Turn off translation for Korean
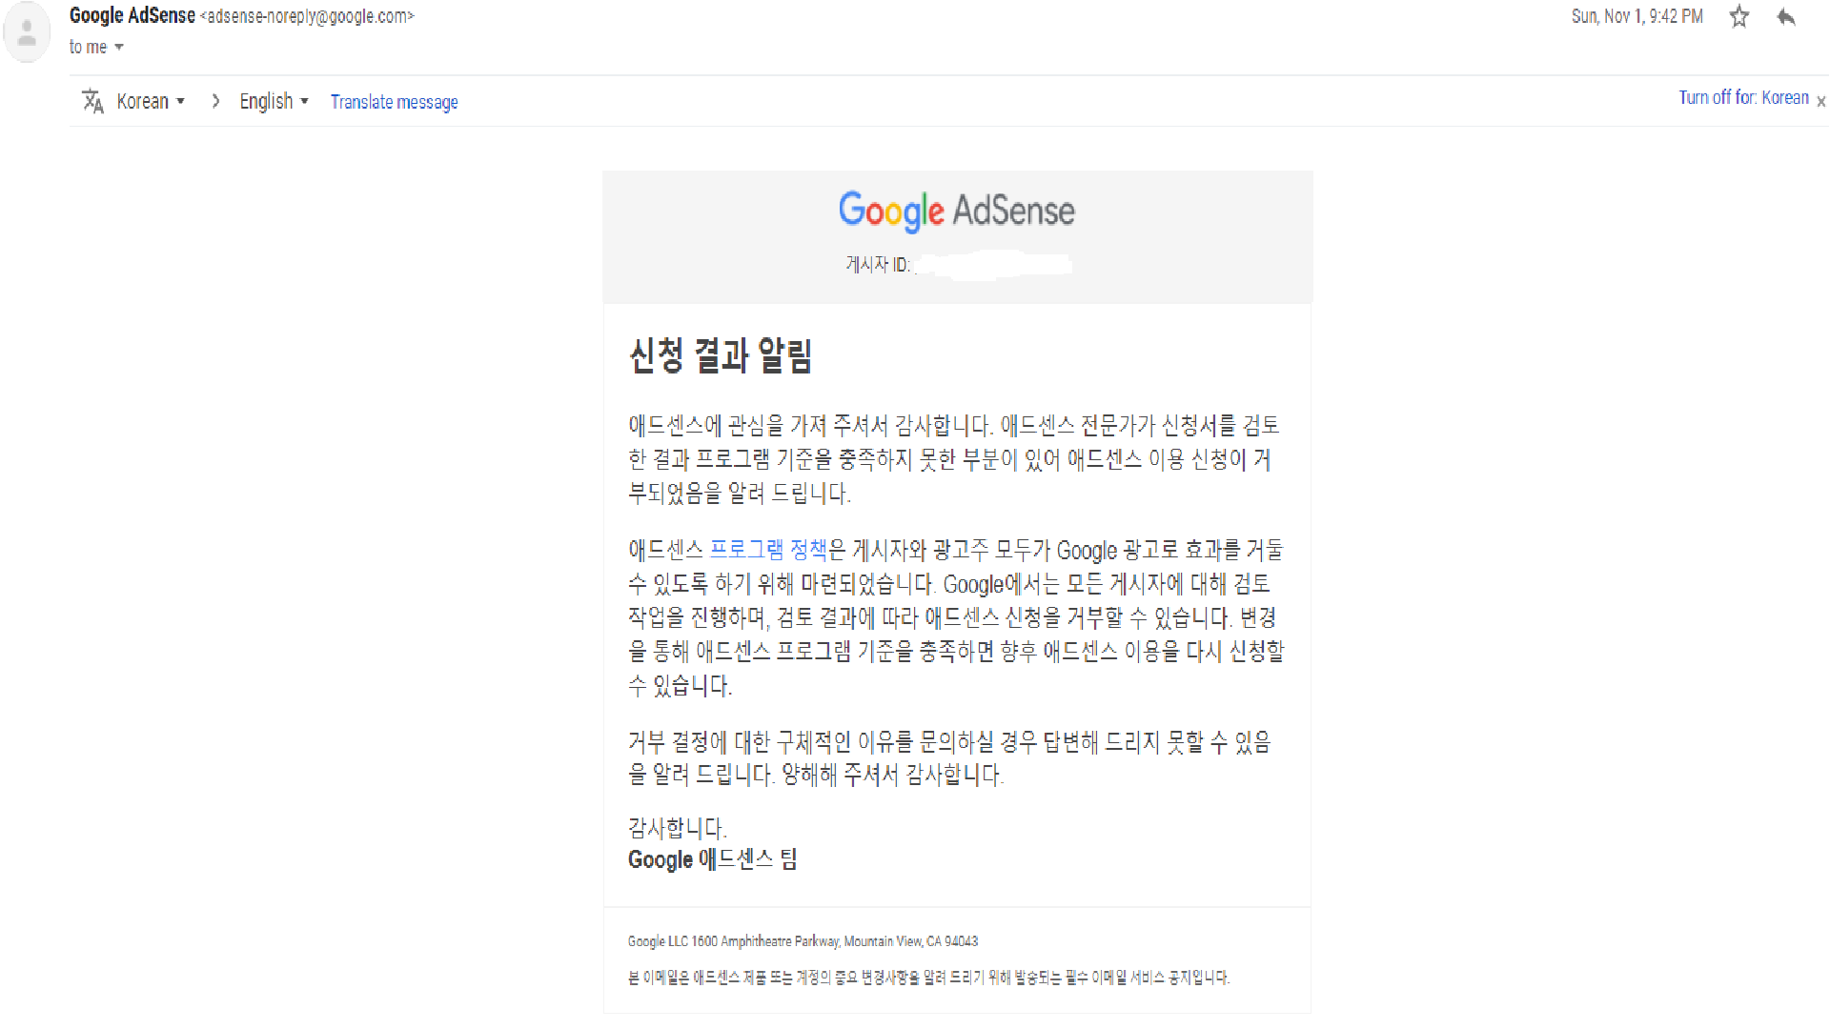 tap(1743, 97)
